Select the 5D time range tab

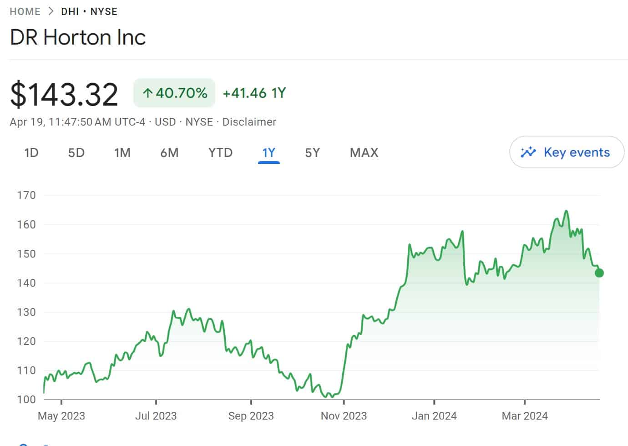[x=76, y=152]
